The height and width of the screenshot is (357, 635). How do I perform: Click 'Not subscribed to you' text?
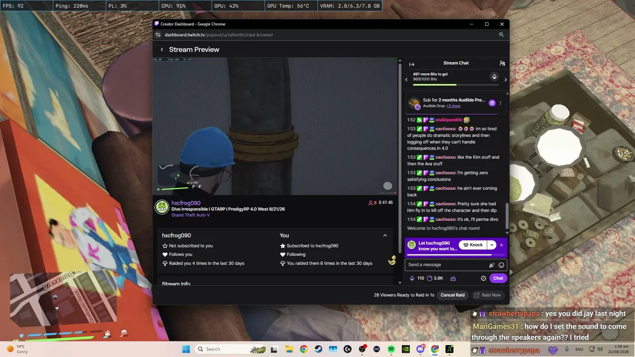click(x=191, y=246)
